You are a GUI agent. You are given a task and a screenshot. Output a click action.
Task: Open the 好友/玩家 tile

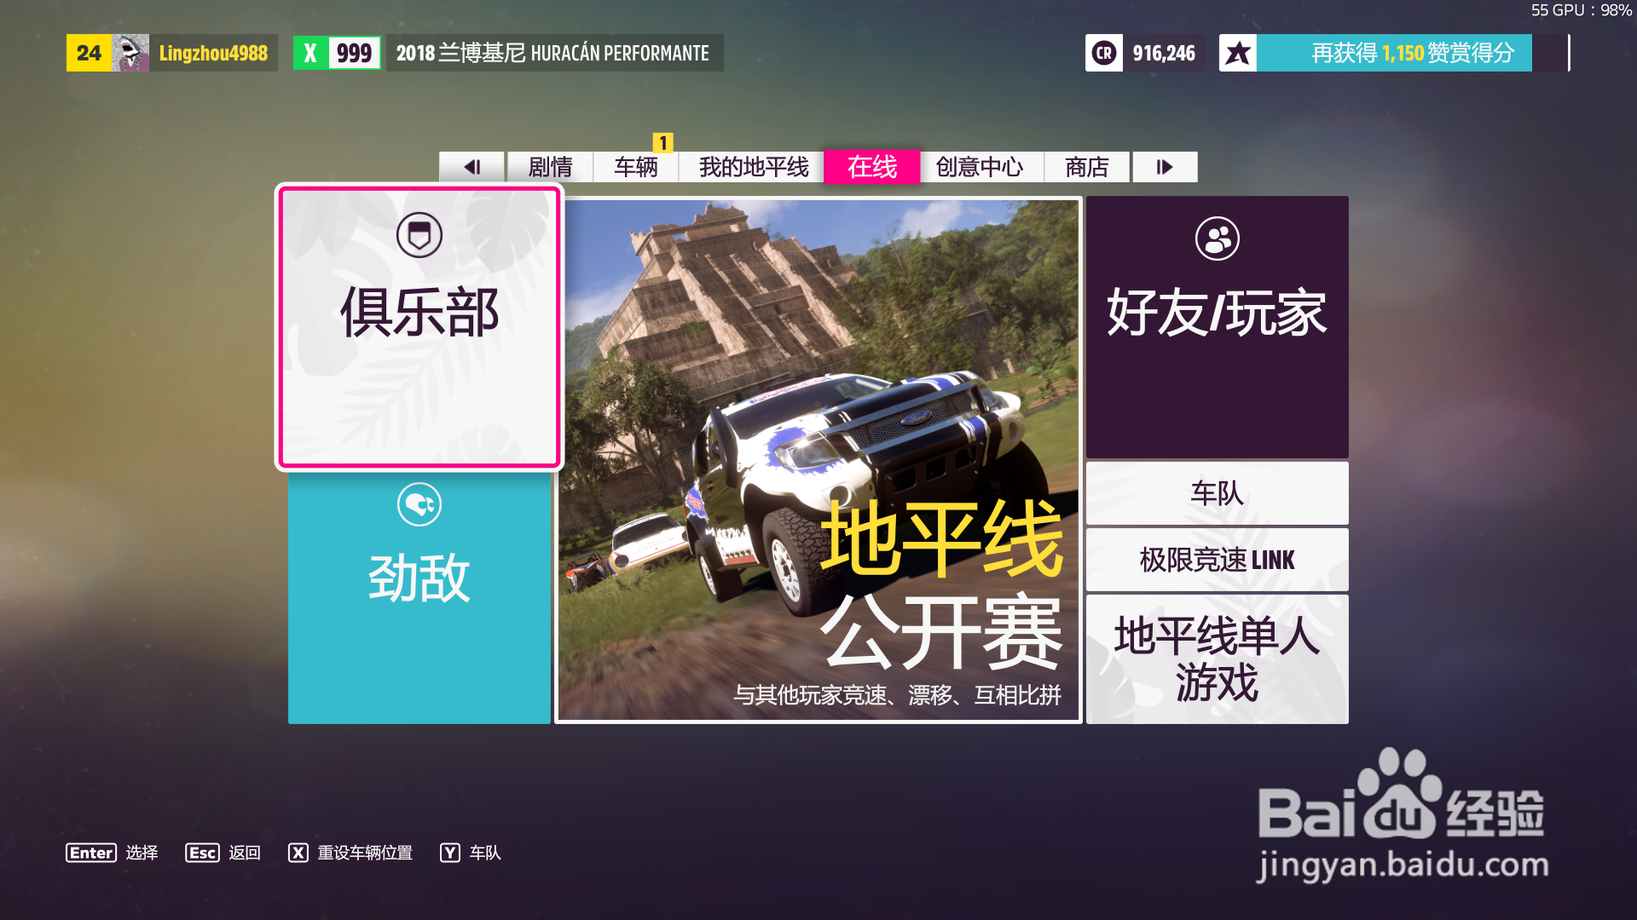click(x=1217, y=327)
